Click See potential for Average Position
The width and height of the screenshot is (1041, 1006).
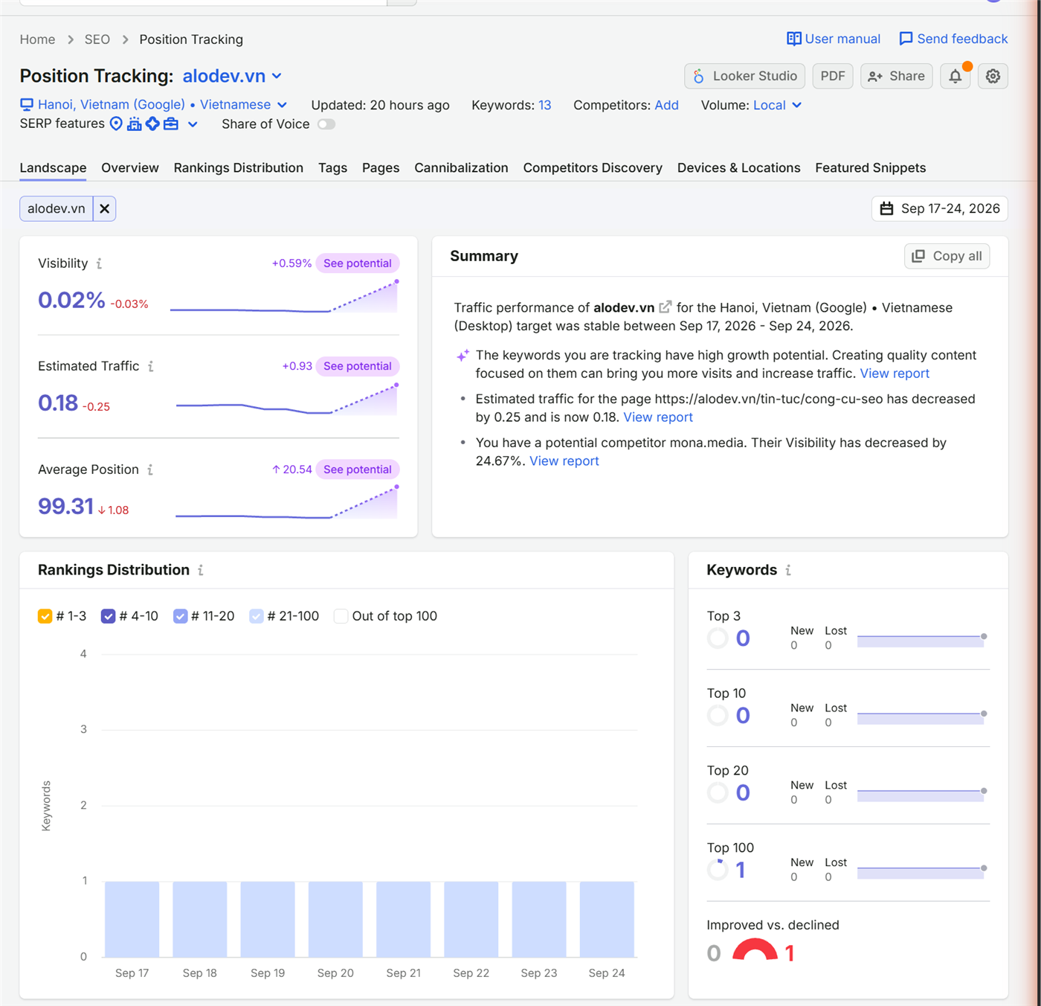[x=358, y=470]
